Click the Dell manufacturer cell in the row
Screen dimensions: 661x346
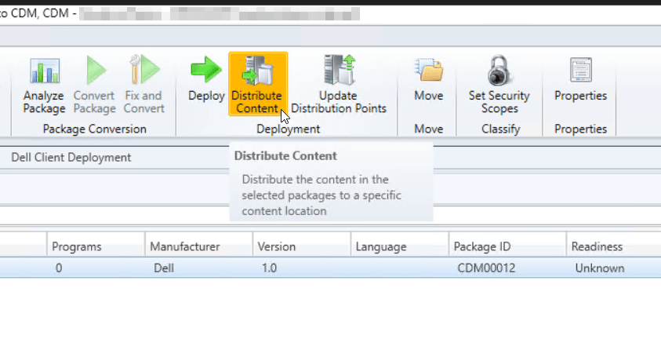tap(164, 268)
